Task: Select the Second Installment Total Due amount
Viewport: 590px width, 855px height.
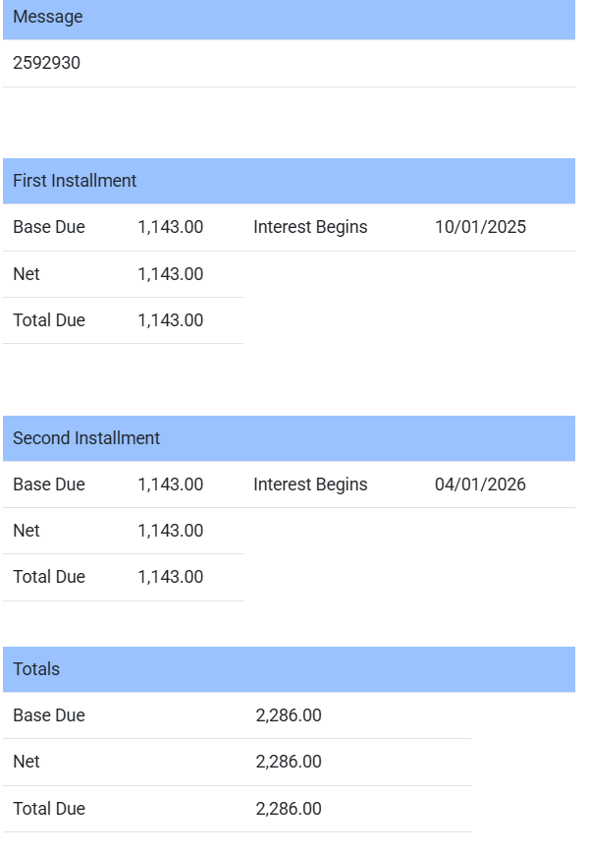Action: (x=170, y=577)
